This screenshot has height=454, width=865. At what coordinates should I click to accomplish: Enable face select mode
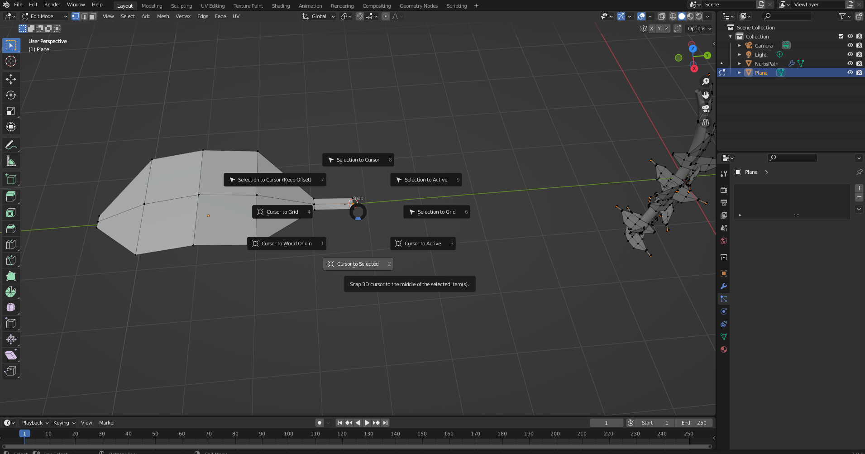coord(93,16)
